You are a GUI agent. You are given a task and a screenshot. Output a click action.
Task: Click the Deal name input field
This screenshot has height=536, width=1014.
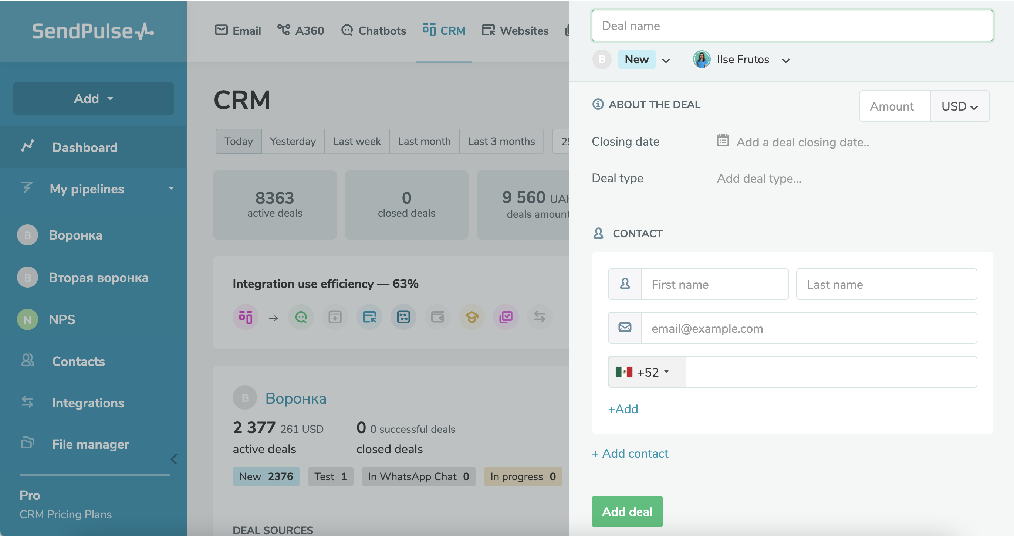coord(792,26)
